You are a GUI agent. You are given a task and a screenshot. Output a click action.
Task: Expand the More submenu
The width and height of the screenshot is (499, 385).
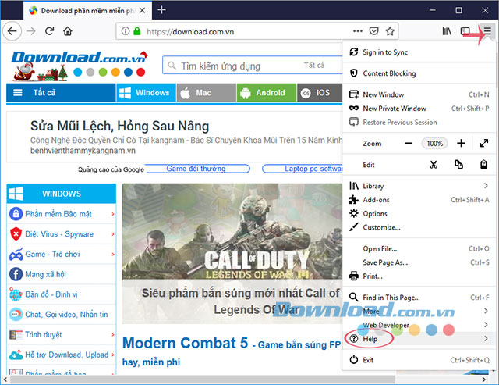point(419,311)
